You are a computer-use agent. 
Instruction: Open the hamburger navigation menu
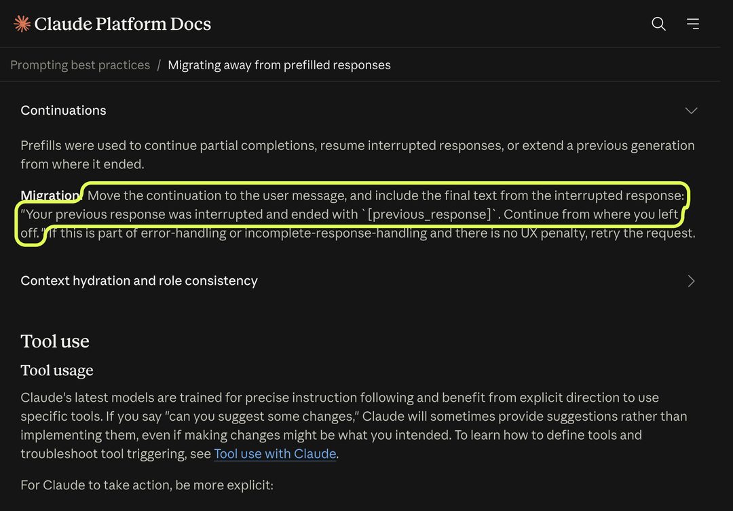(693, 23)
